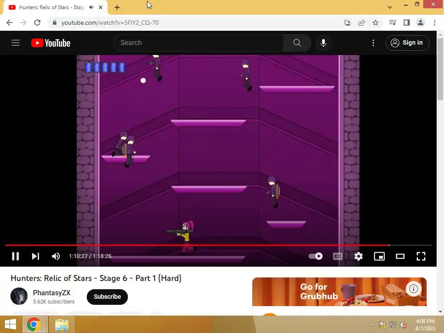
Task: Open PhantasyZX channel avatar
Action: coord(19,296)
